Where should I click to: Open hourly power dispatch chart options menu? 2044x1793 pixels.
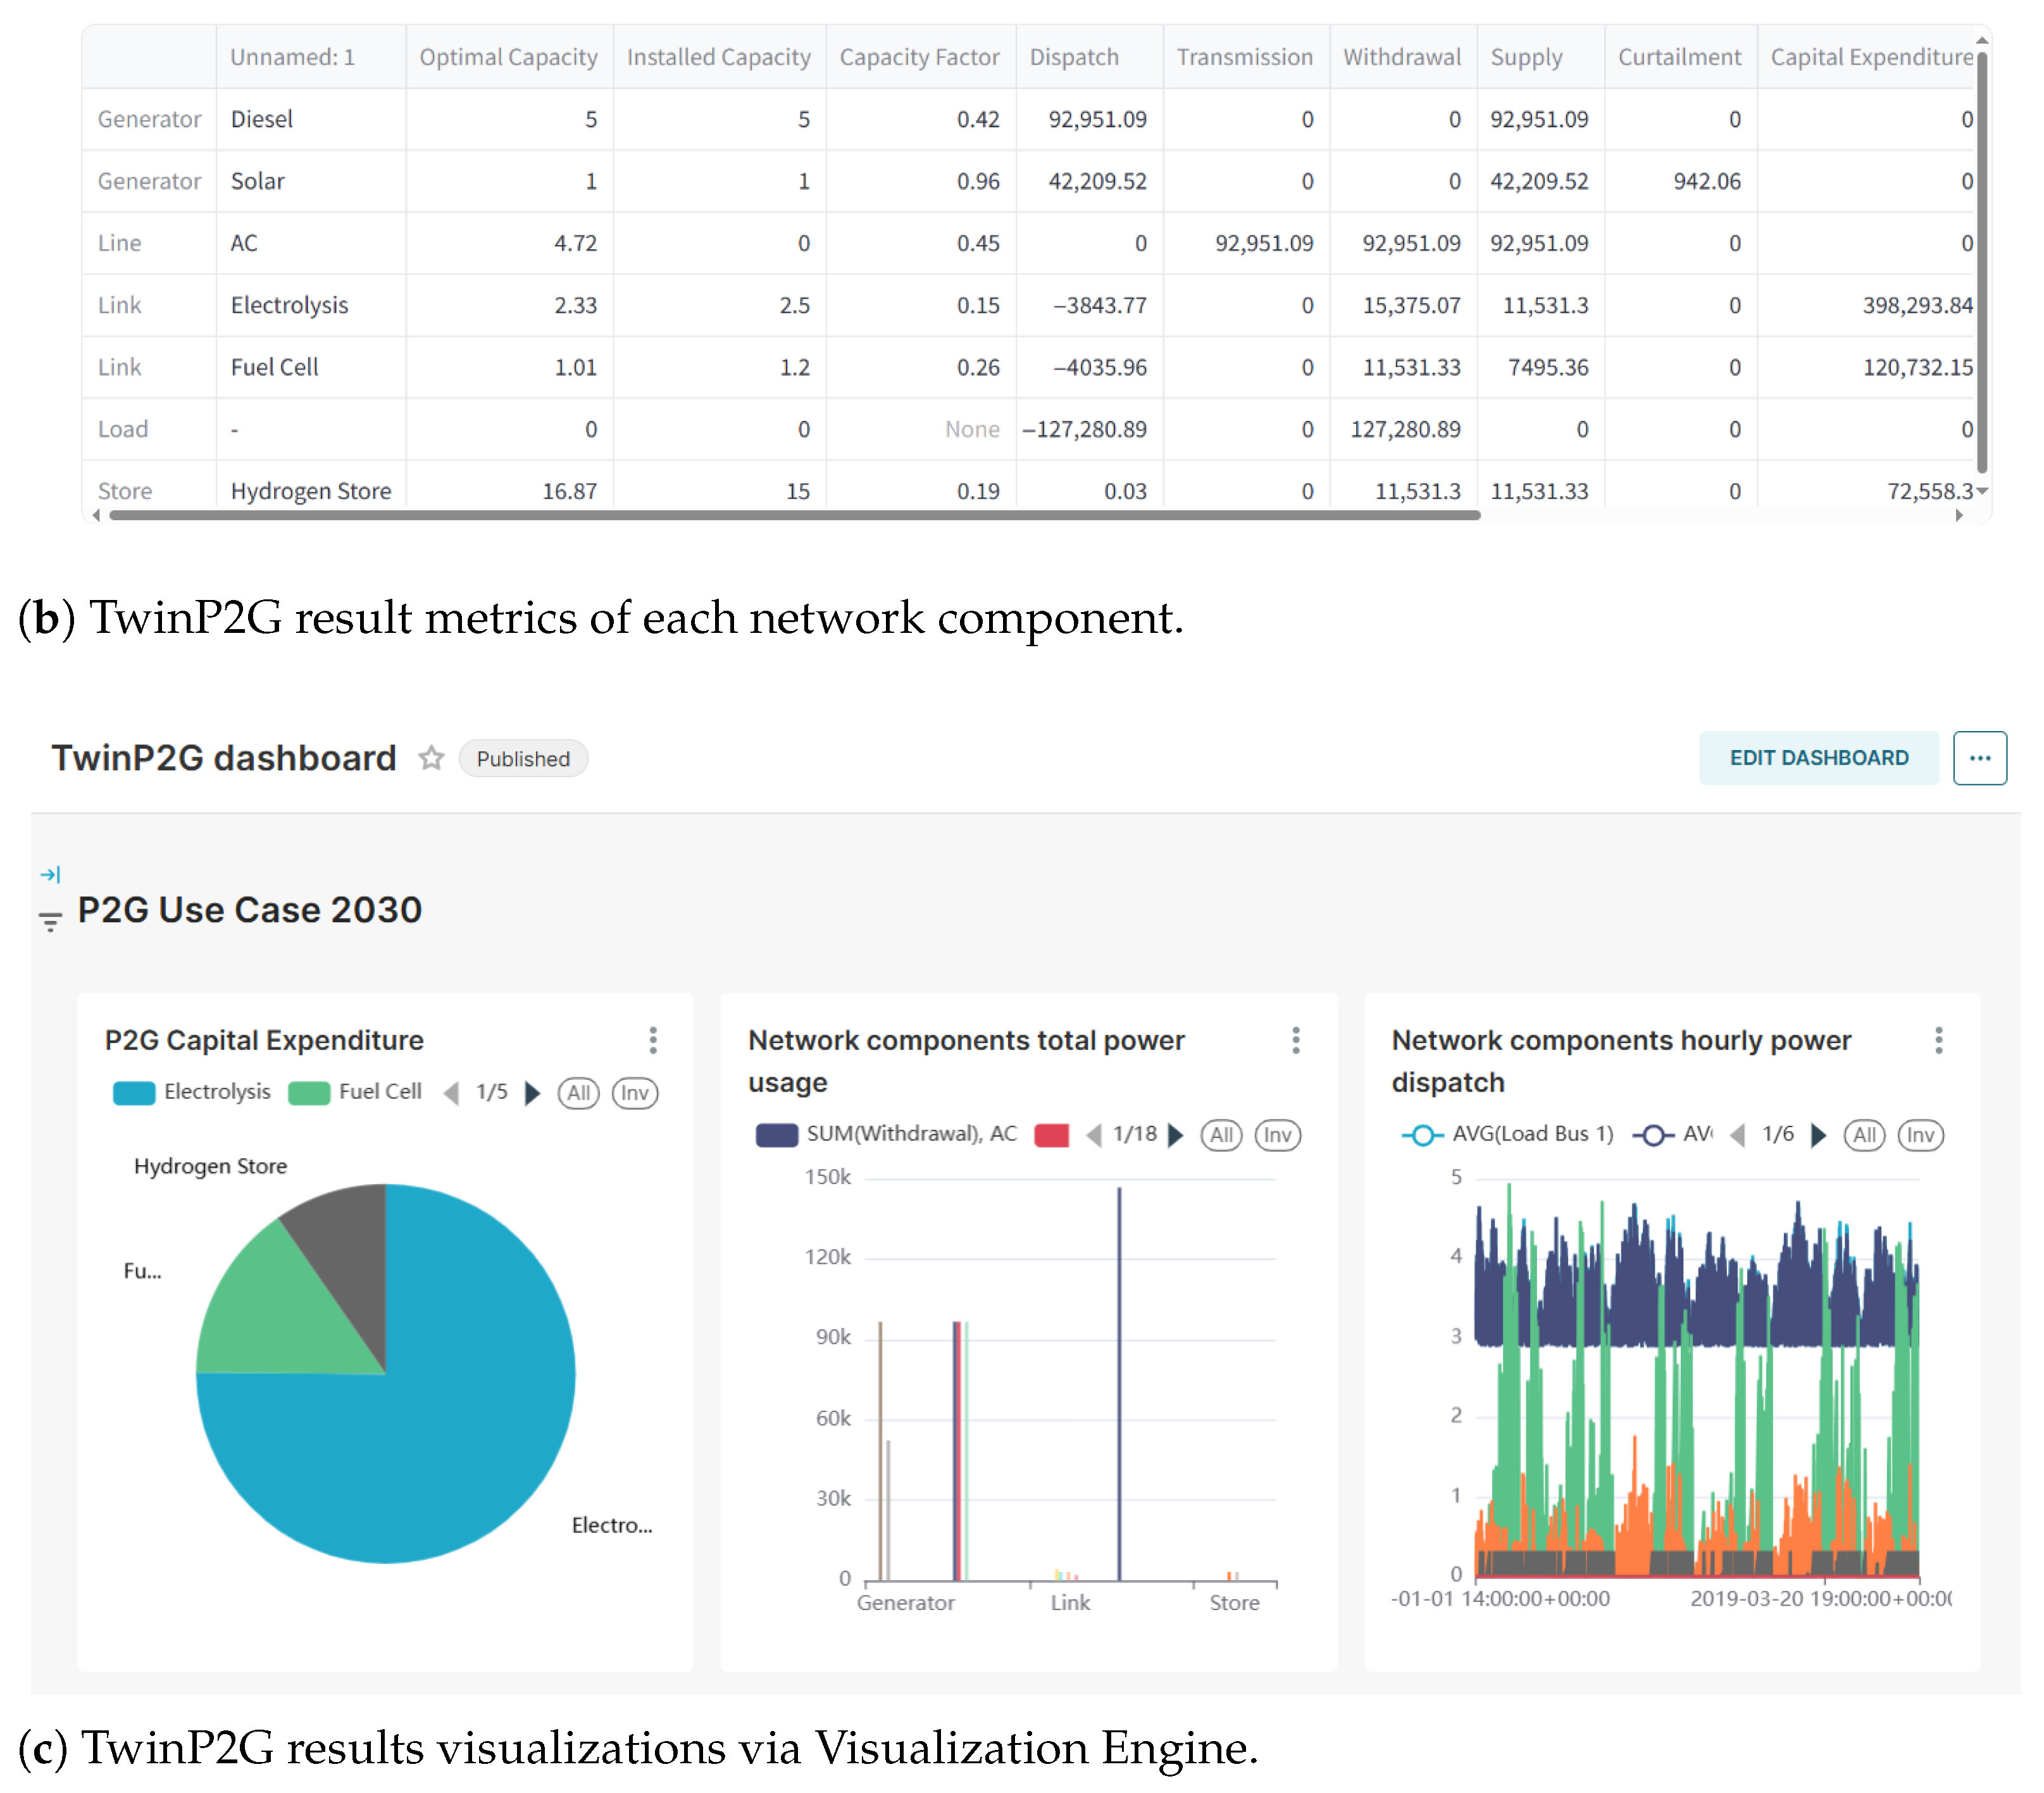1938,1040
